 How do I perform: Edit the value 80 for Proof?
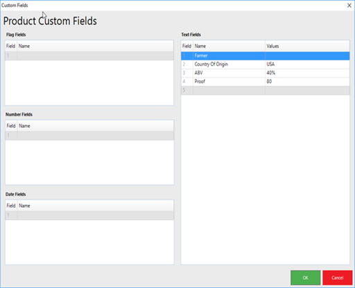point(307,82)
